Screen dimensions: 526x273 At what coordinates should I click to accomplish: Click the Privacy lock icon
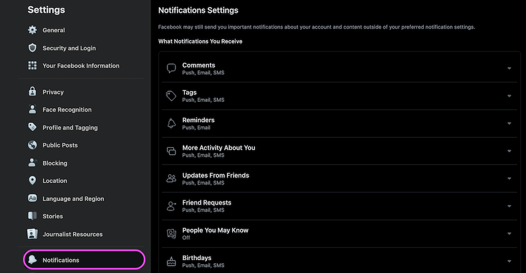tap(32, 92)
